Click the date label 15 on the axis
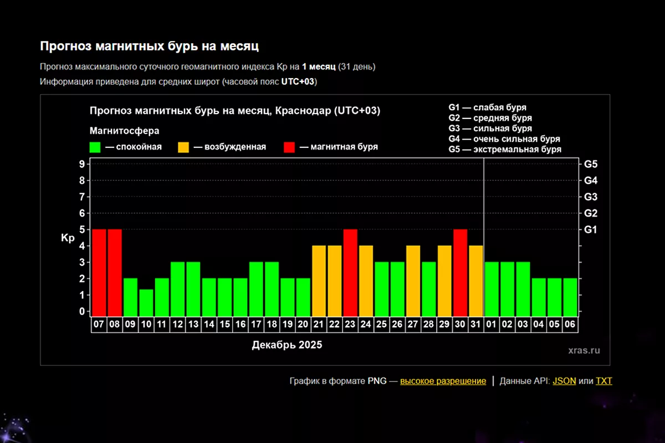Image resolution: width=665 pixels, height=443 pixels. (224, 325)
